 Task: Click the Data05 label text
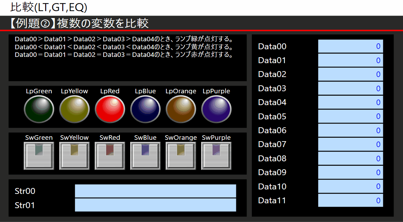coord(272,117)
